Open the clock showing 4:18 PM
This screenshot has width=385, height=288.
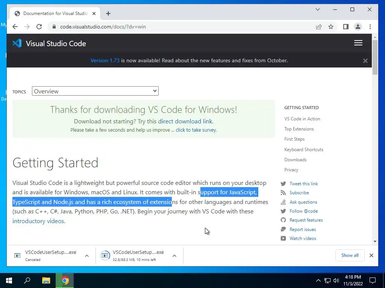(353, 280)
